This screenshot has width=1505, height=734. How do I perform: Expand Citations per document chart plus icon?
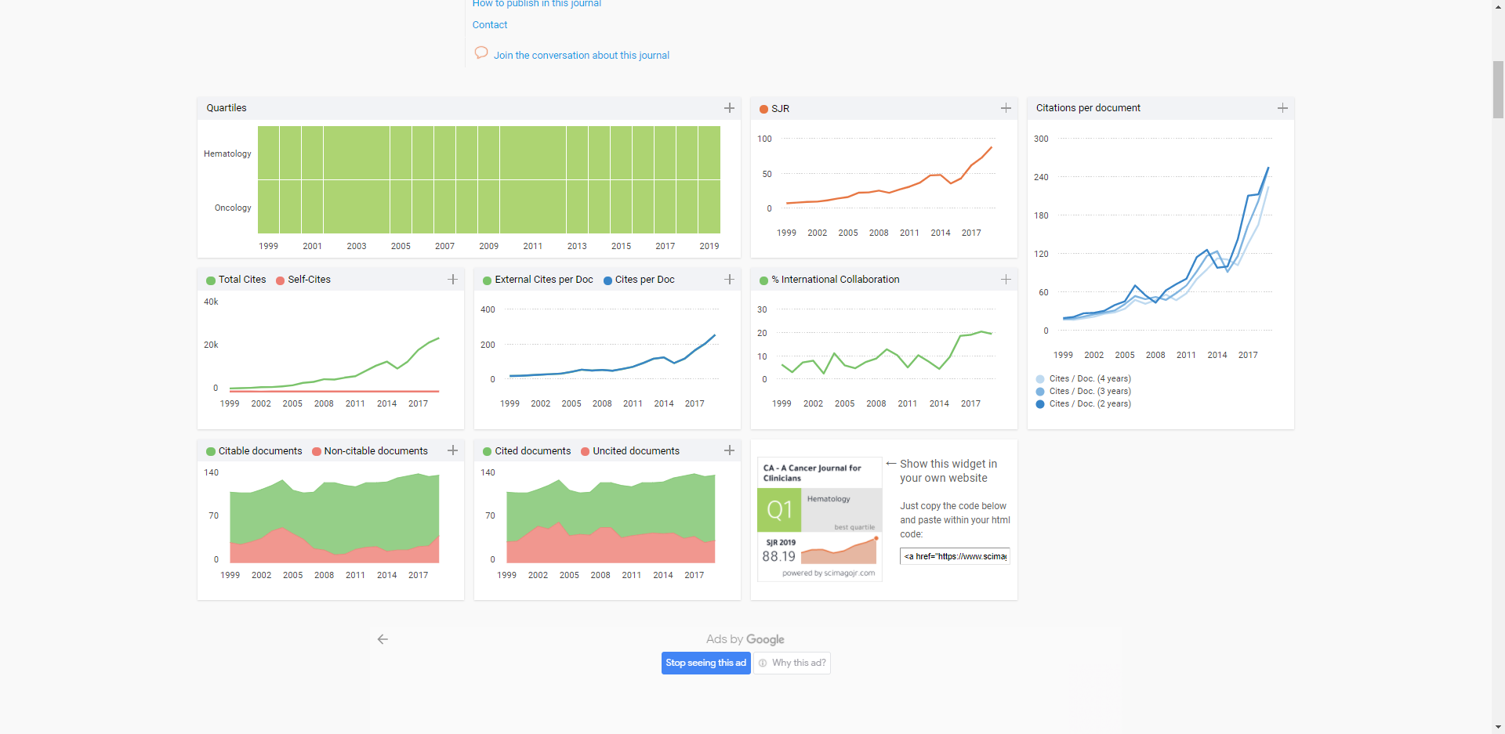1282,108
